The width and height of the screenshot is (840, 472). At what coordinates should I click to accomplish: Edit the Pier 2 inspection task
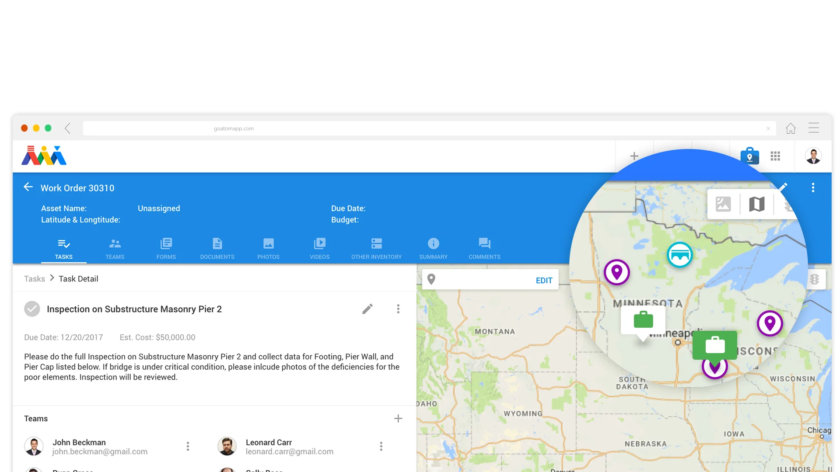pyautogui.click(x=367, y=309)
